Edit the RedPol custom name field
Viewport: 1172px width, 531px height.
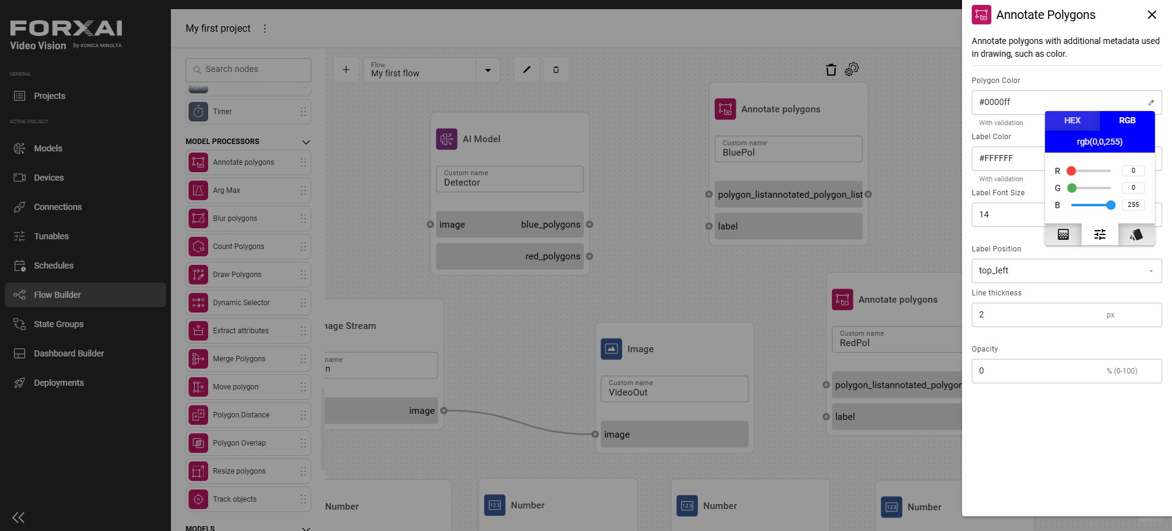(897, 339)
